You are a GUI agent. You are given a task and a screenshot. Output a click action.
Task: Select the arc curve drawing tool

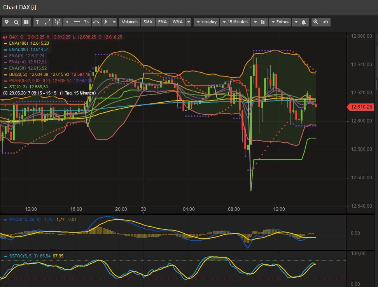pos(96,22)
